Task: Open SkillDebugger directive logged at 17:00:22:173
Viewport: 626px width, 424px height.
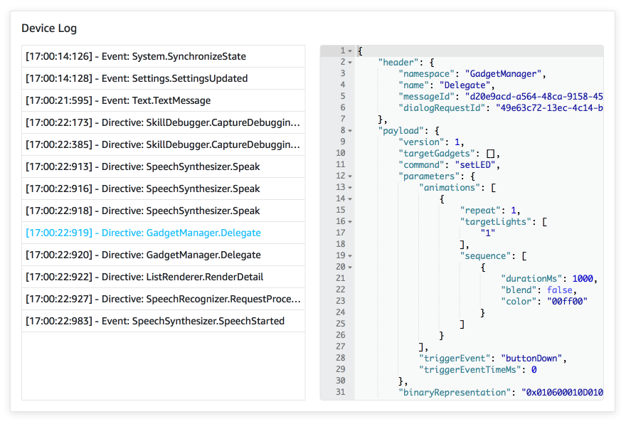Action: [x=164, y=123]
